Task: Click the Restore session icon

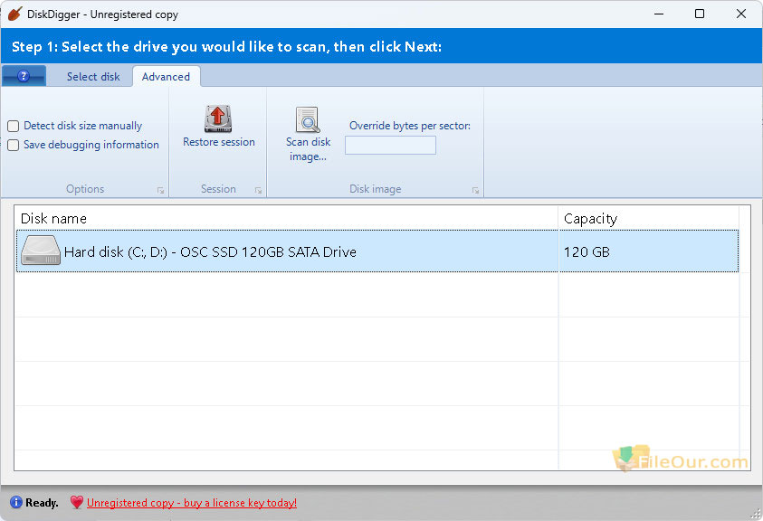Action: (x=218, y=118)
